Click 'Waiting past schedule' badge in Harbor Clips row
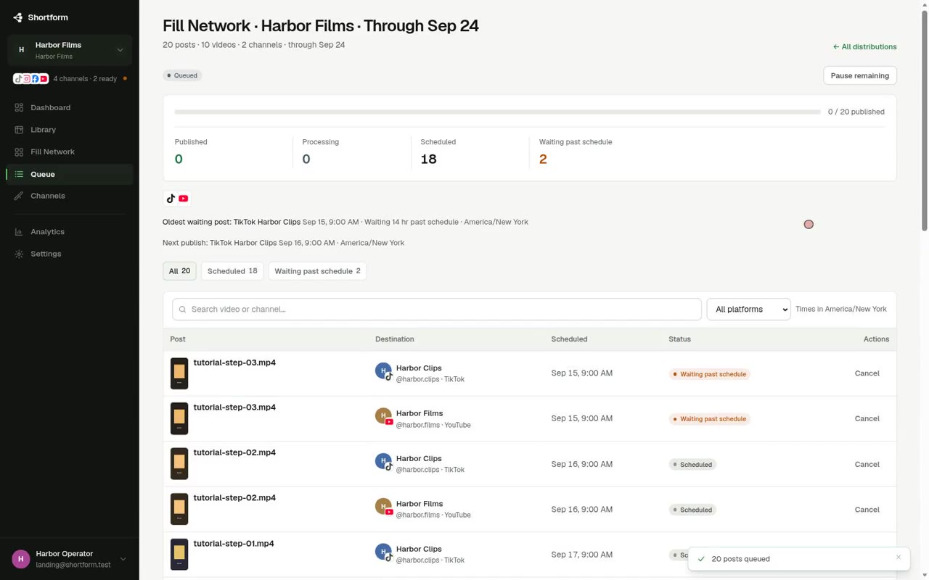The image size is (929, 580). 709,374
